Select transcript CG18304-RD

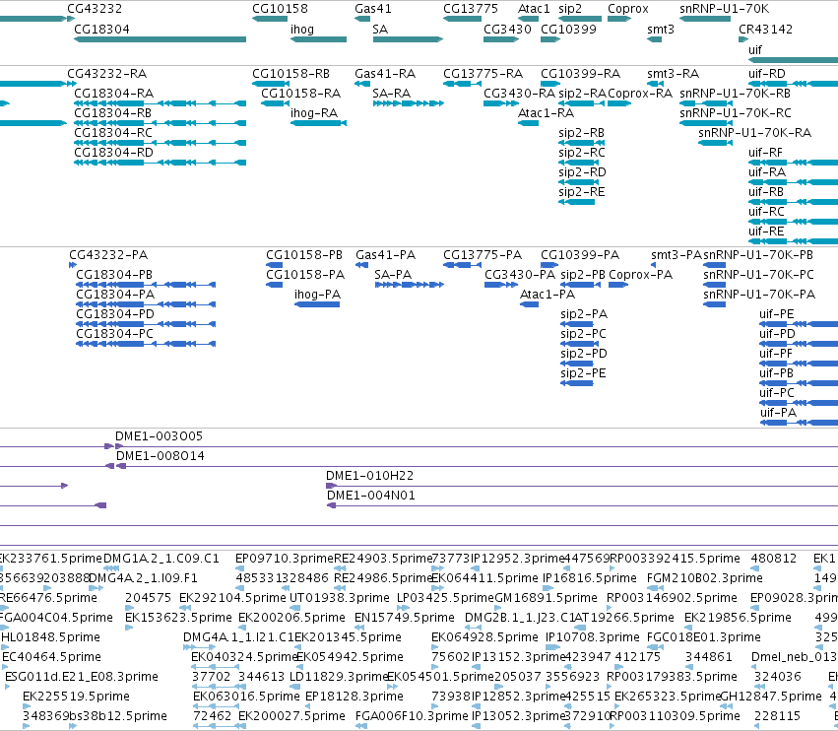click(x=160, y=163)
